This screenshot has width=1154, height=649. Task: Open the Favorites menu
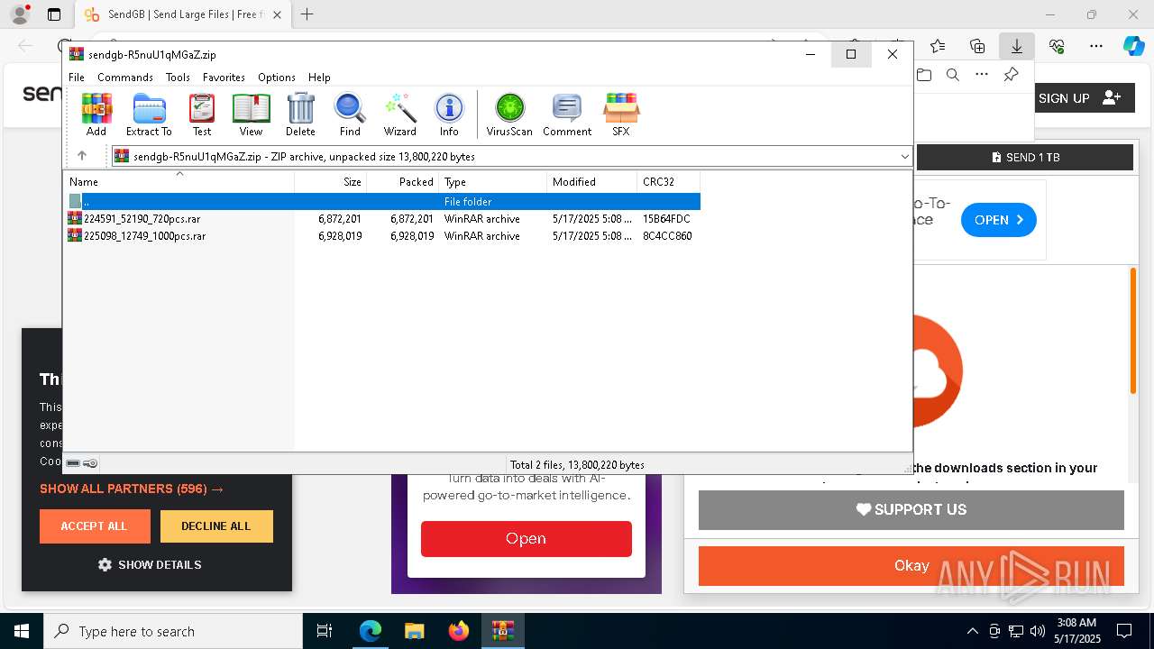[x=224, y=78]
